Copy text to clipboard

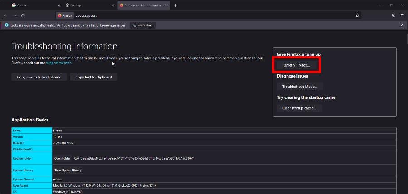pyautogui.click(x=93, y=77)
